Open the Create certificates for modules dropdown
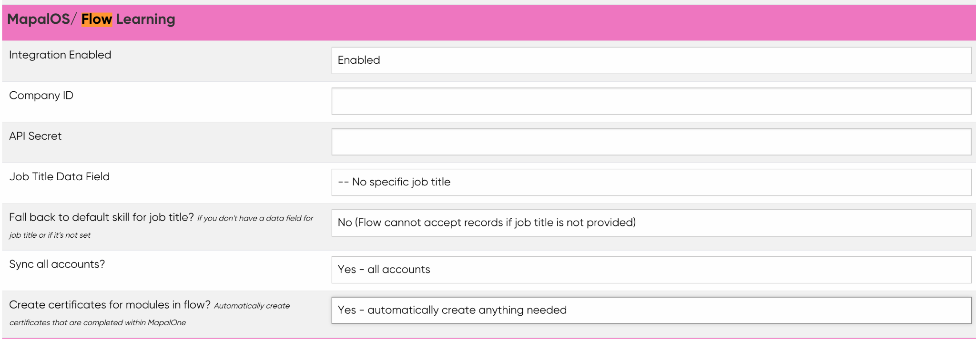The height and width of the screenshot is (339, 976). click(x=651, y=310)
